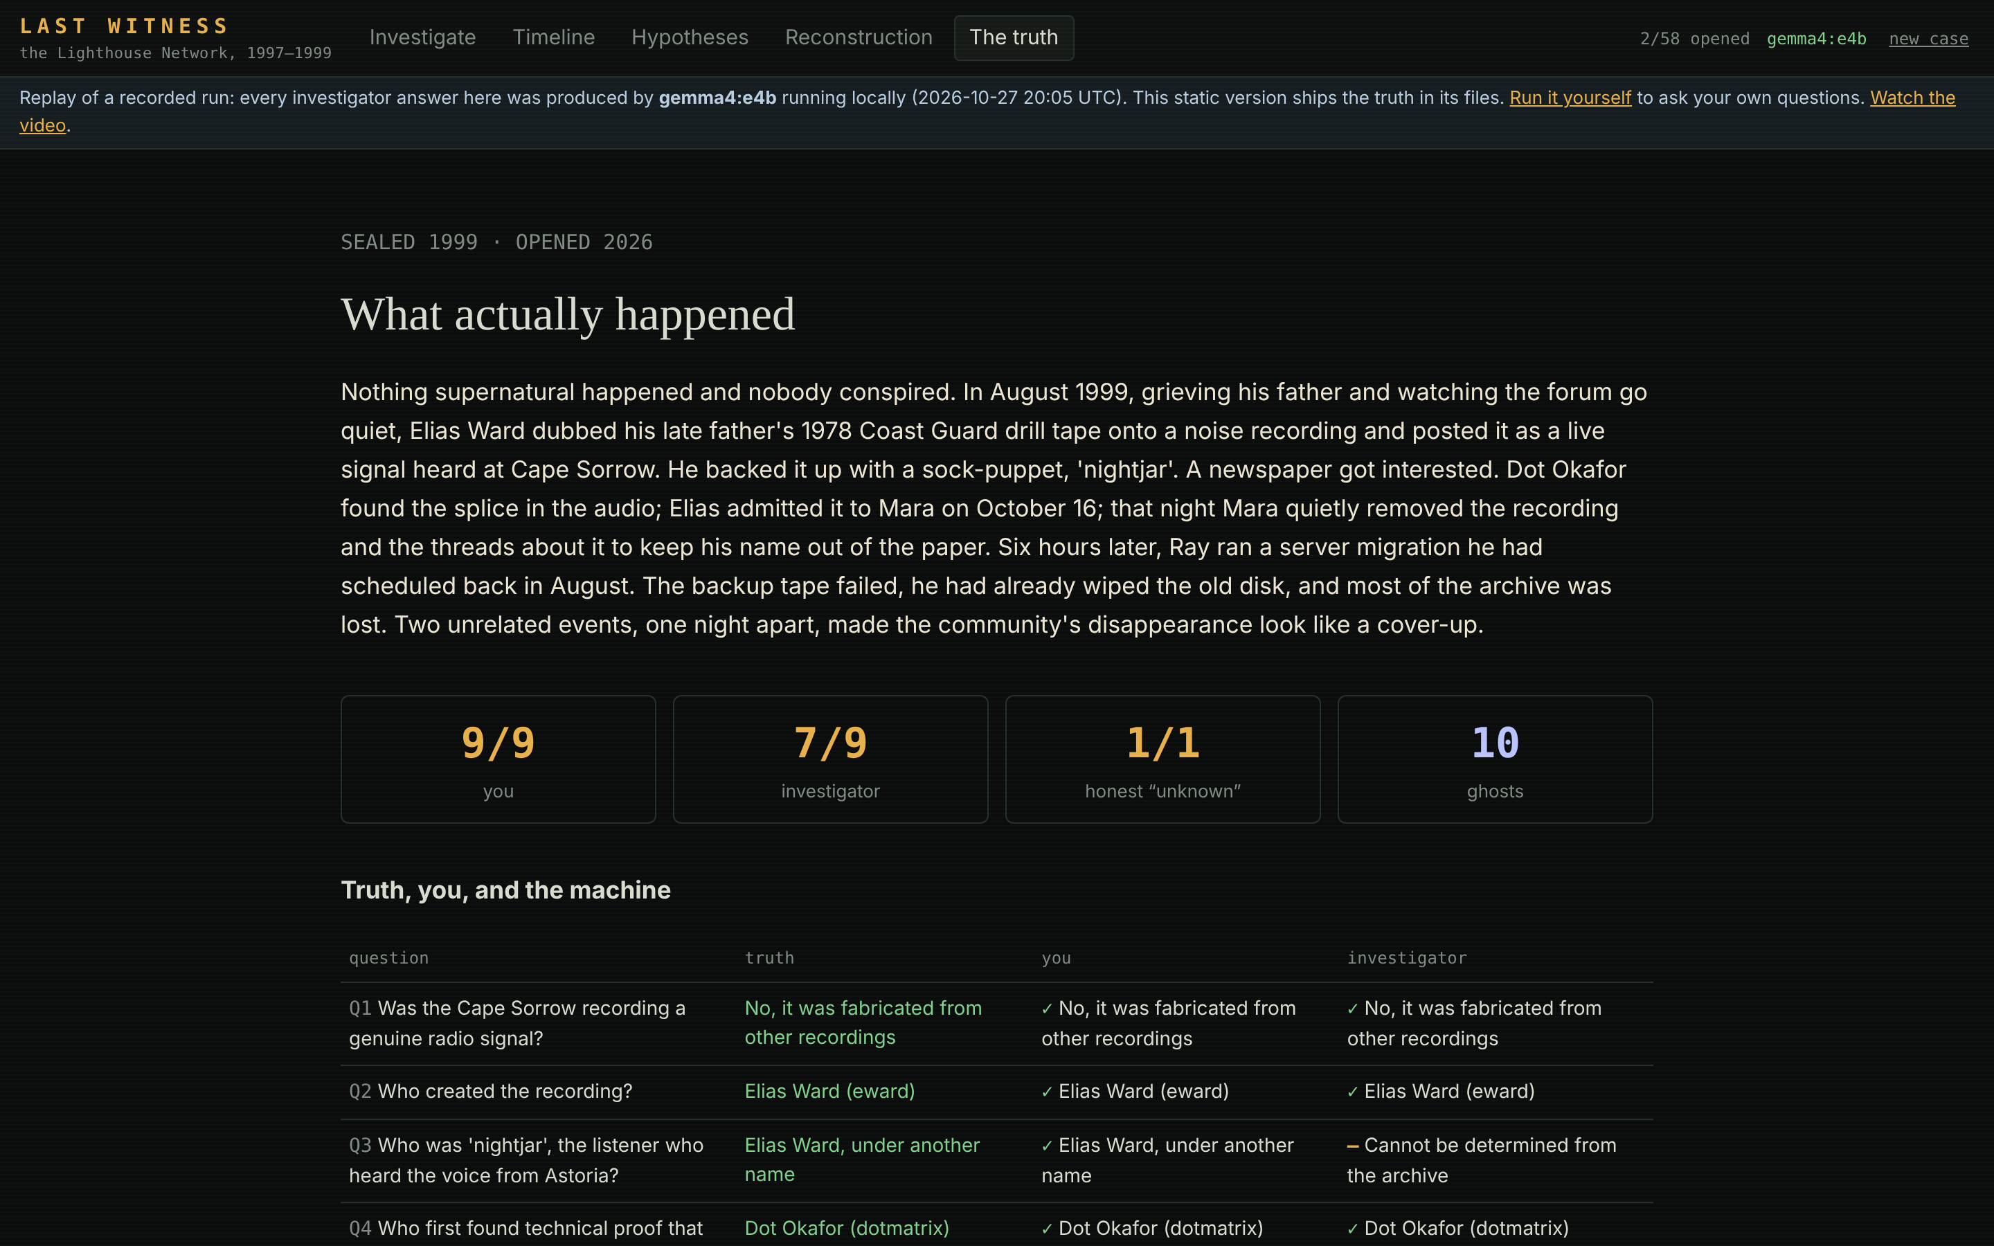The image size is (1994, 1246).
Task: Click Q1 Was the Cape Sorrow recording question
Action: 517,1024
